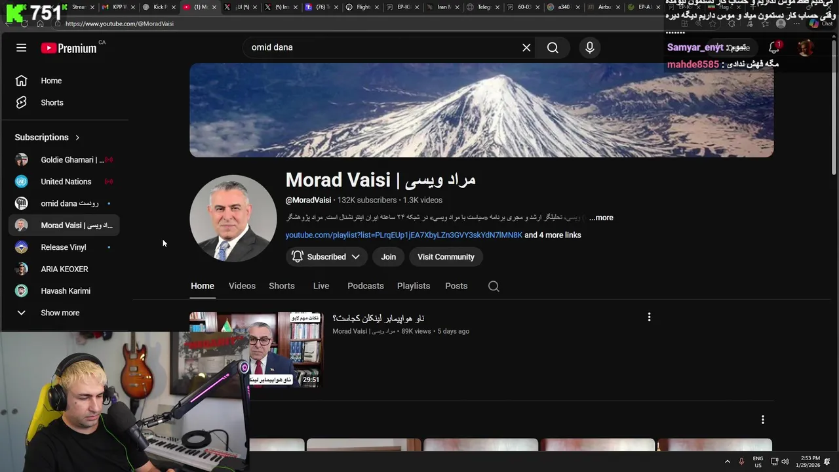Open the shelf's three-dot options menu
This screenshot has height=472, width=839.
tap(762, 420)
